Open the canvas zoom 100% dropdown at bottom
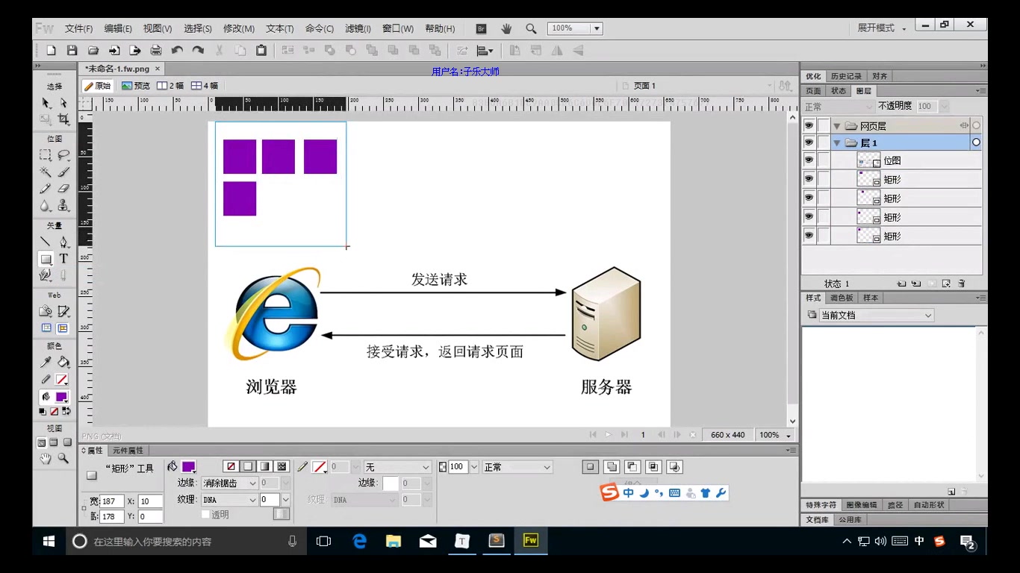1020x573 pixels. [775, 435]
